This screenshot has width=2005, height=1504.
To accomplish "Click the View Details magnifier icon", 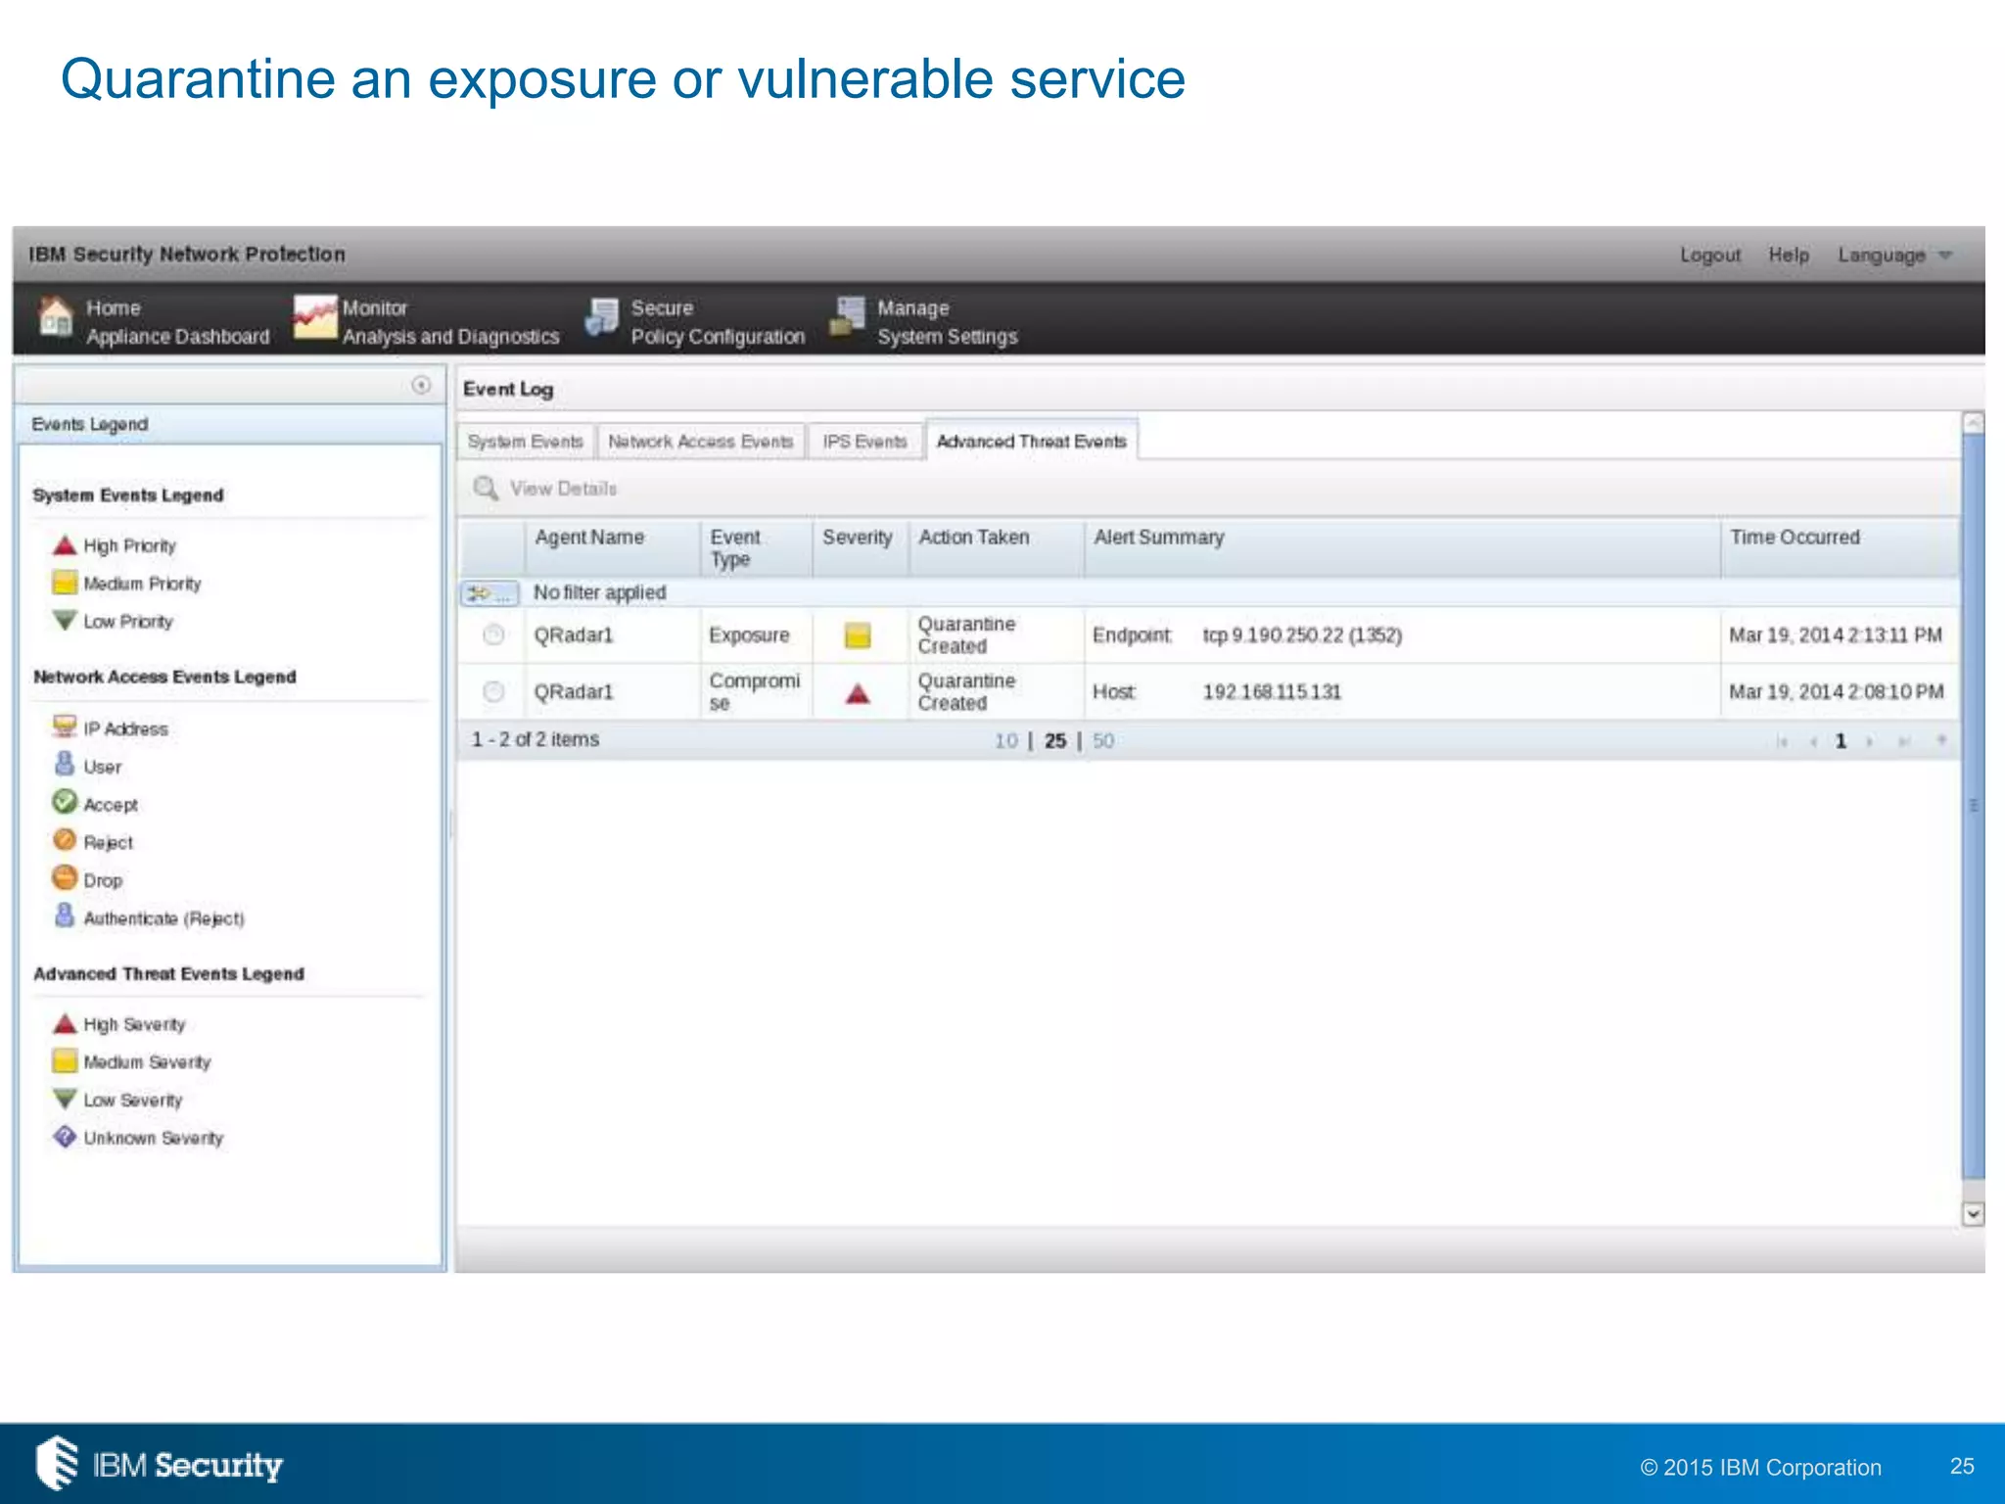I will 486,488.
